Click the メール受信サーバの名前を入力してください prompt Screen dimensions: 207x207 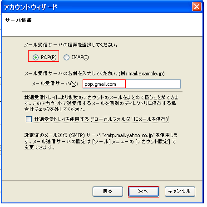click(71, 74)
